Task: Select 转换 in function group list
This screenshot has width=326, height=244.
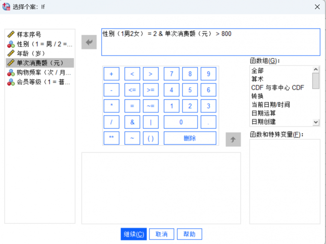Action: (x=281, y=96)
